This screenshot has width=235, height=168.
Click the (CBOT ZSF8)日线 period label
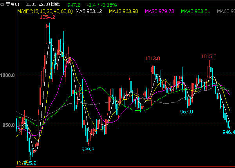(43, 4)
